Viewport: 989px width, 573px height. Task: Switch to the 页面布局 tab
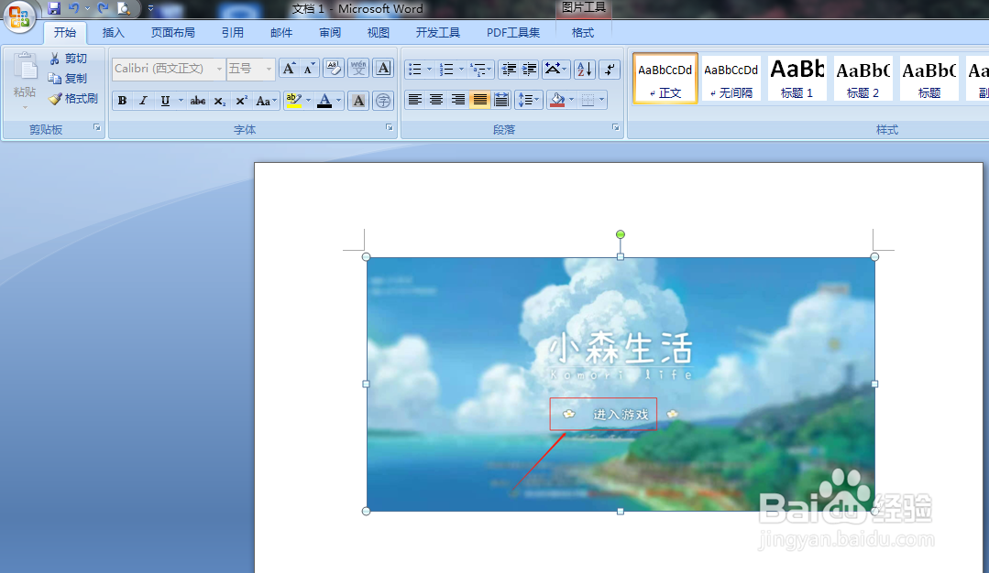point(173,33)
